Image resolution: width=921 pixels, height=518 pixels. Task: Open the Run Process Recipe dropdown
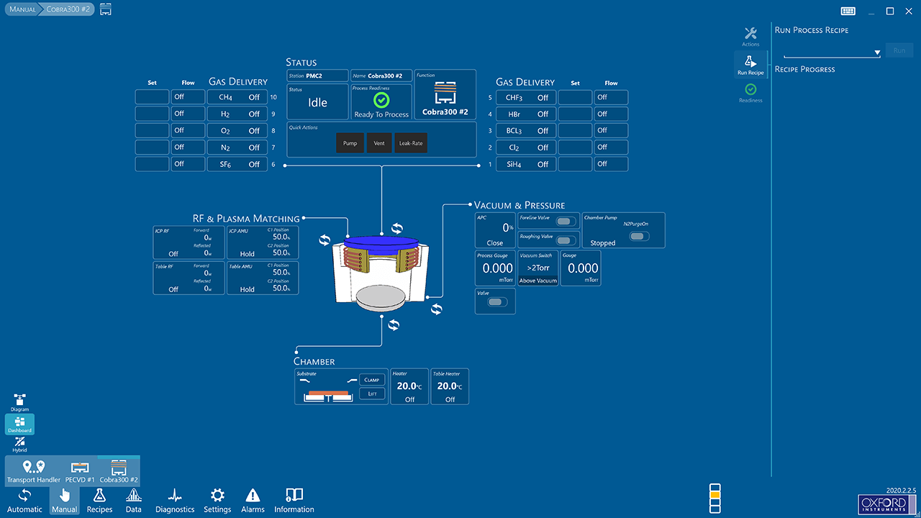(832, 52)
